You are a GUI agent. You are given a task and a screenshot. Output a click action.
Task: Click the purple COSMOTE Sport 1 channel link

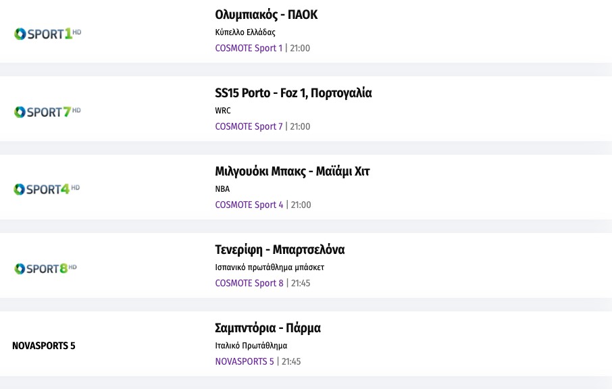click(249, 48)
